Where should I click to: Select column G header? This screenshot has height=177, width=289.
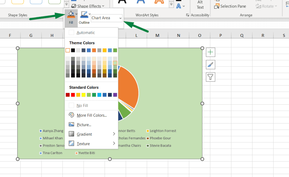click(x=31, y=35)
